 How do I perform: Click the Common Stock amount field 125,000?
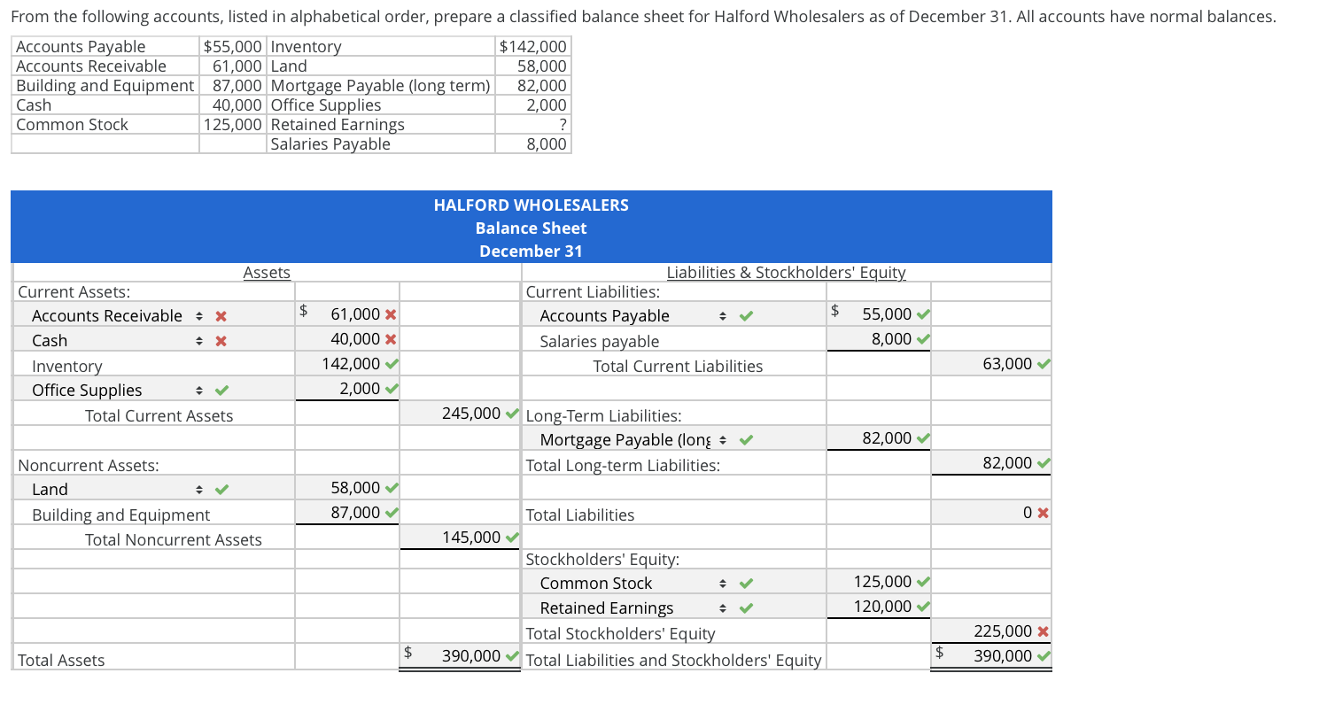coord(879,582)
